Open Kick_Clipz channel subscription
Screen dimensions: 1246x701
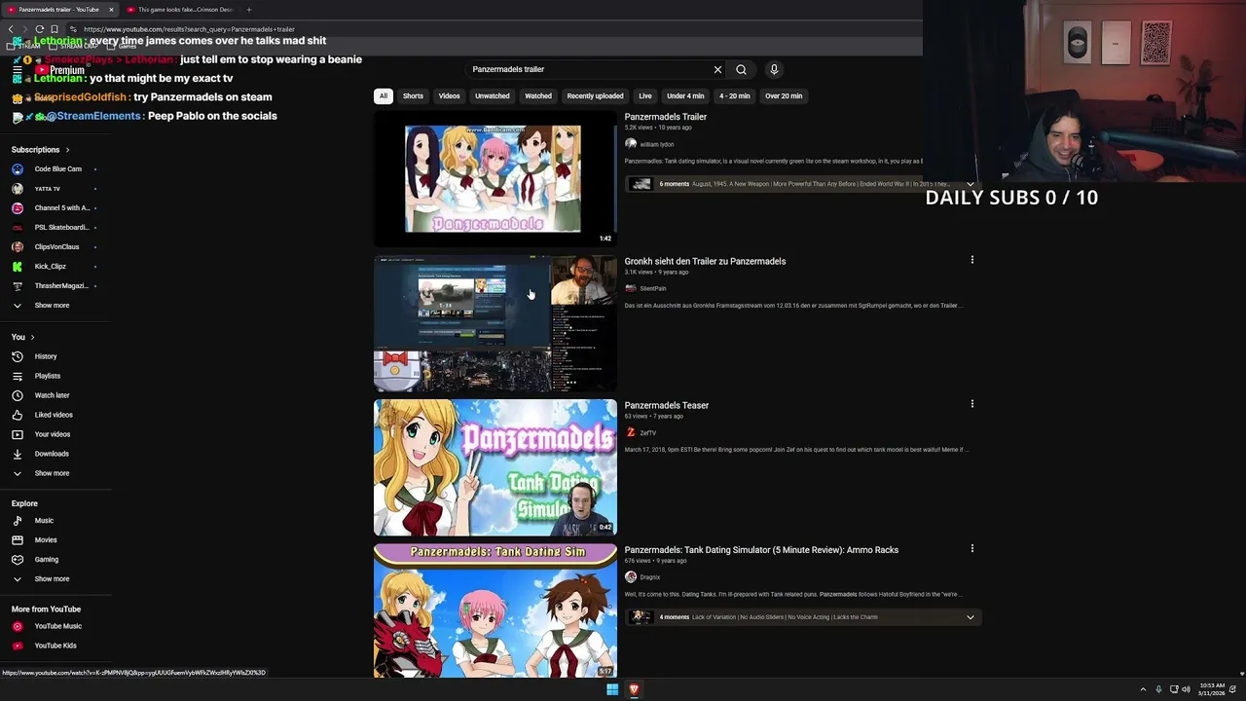click(x=51, y=267)
